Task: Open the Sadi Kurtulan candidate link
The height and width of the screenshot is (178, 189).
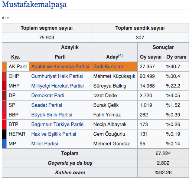Action: 108,66
